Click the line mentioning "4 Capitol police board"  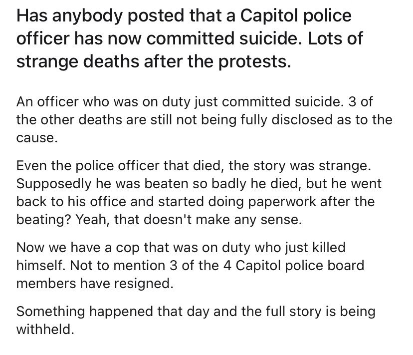coord(190,265)
